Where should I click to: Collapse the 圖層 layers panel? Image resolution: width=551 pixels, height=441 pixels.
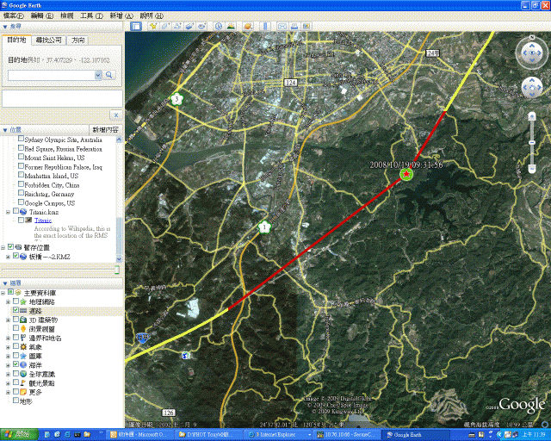5,283
